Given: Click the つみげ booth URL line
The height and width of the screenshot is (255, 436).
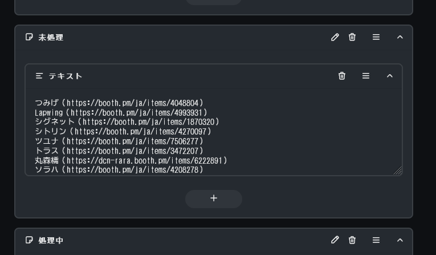Looking at the screenshot, I should click(119, 103).
